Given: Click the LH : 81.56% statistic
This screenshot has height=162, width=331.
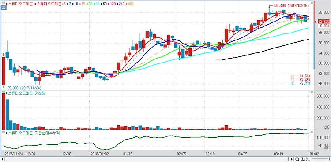Looking at the screenshot, I should (x=300, y=76).
